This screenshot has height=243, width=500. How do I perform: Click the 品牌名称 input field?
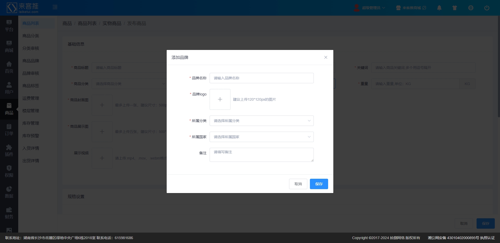tap(261, 78)
